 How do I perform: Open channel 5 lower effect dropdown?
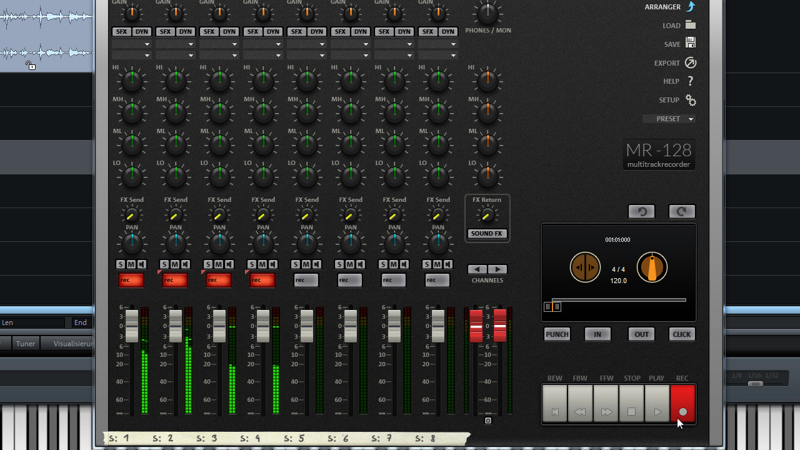point(306,56)
